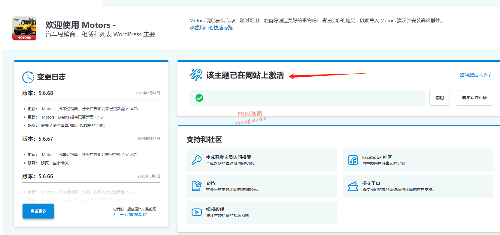Open the Facebook 社区 card
The image size is (500, 235).
(418, 160)
